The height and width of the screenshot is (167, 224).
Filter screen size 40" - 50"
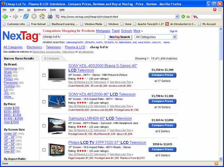point(9,144)
